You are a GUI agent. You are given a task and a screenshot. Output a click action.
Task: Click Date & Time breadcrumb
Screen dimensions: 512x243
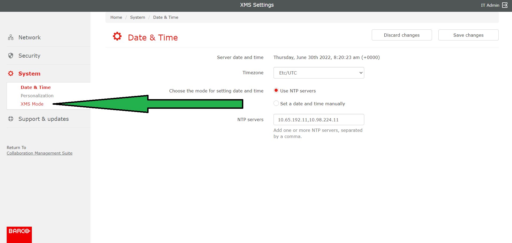click(166, 17)
